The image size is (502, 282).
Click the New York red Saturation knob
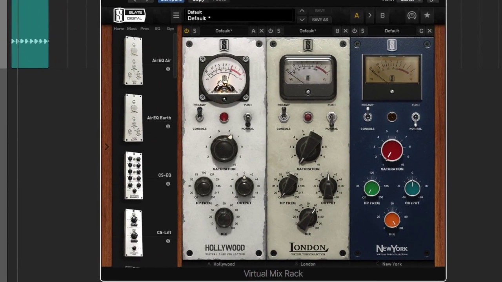[392, 151]
